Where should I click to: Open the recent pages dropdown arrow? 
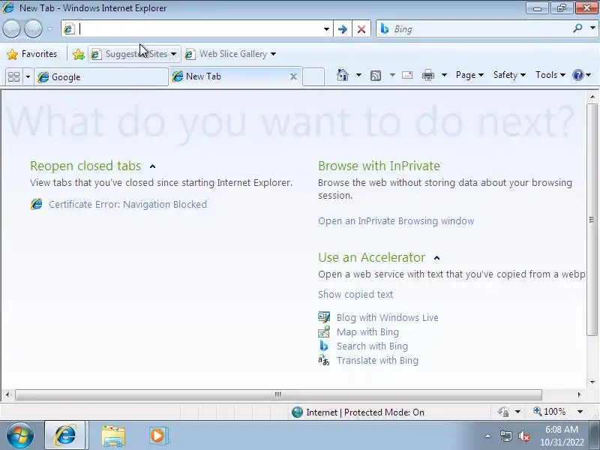50,28
